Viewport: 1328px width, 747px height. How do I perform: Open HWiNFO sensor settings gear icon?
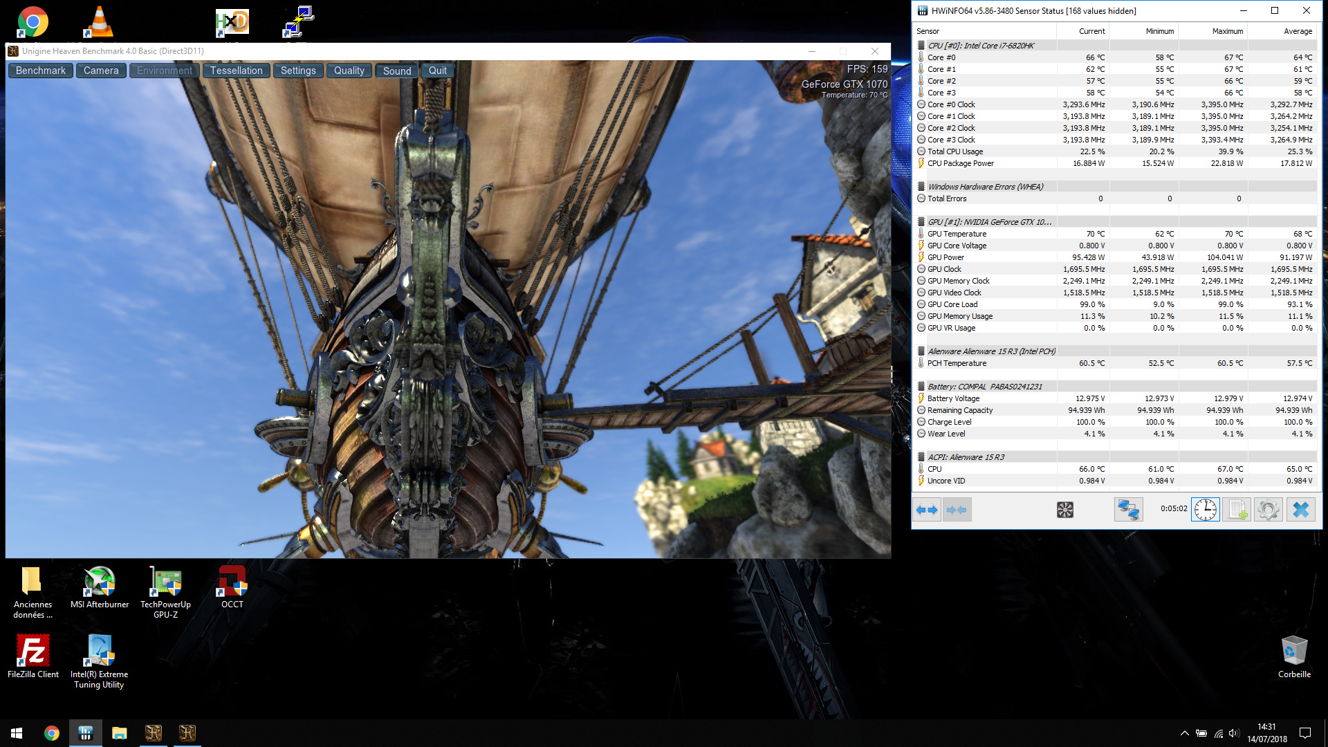click(1269, 510)
